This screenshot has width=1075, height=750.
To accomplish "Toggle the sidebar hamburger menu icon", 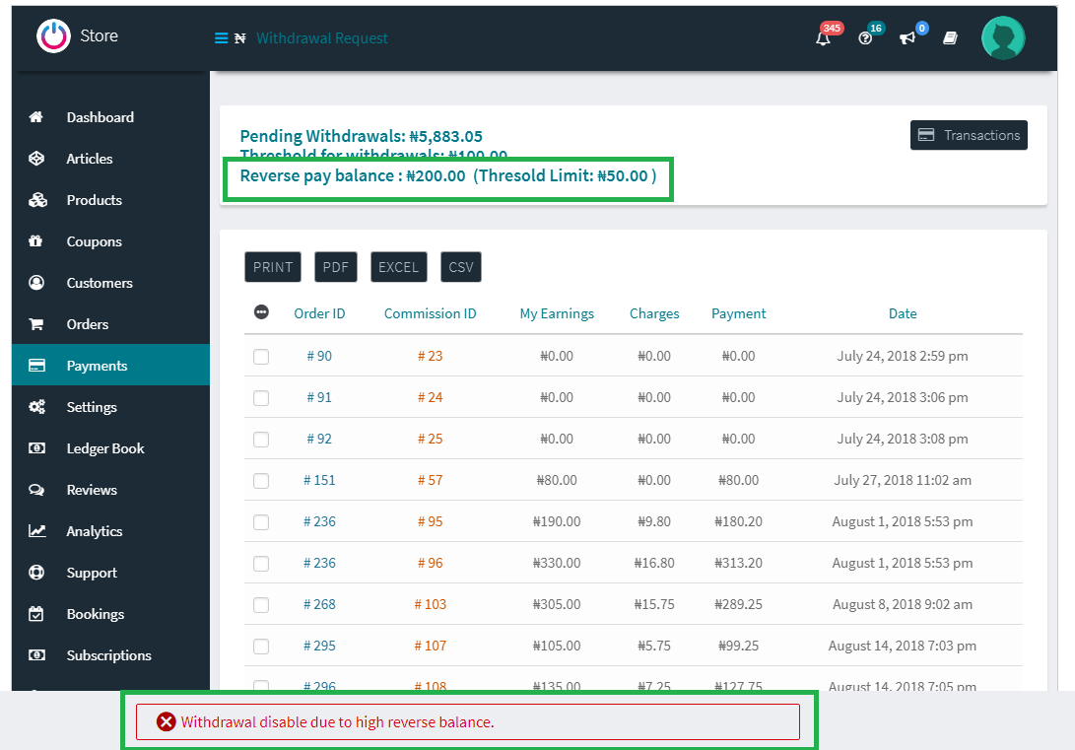I will tap(221, 38).
